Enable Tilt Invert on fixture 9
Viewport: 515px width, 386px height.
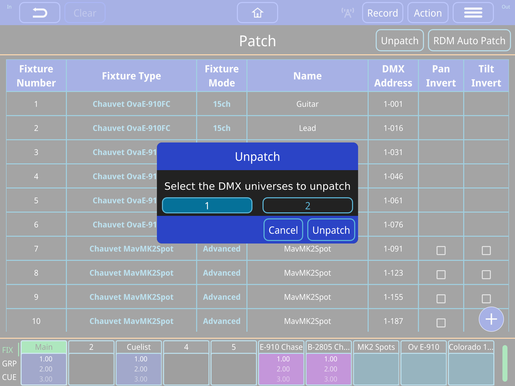click(487, 299)
